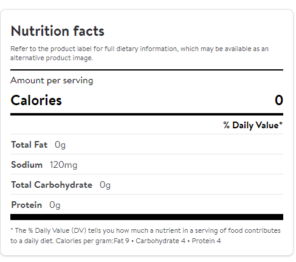Click the Daily Value (DV) footnote line
This screenshot has width=296, height=262.
[145, 230]
